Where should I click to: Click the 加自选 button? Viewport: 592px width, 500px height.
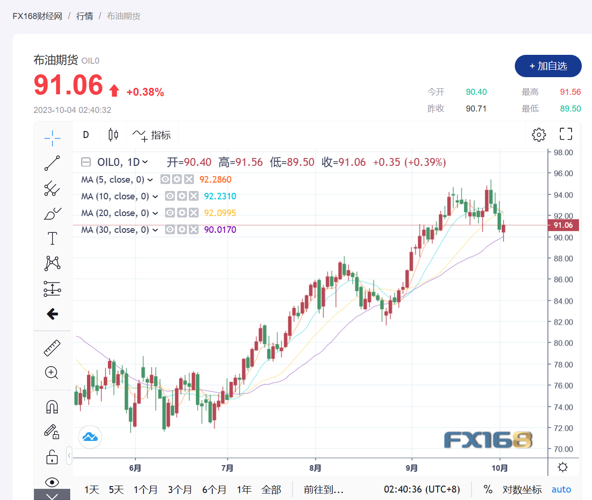(548, 66)
